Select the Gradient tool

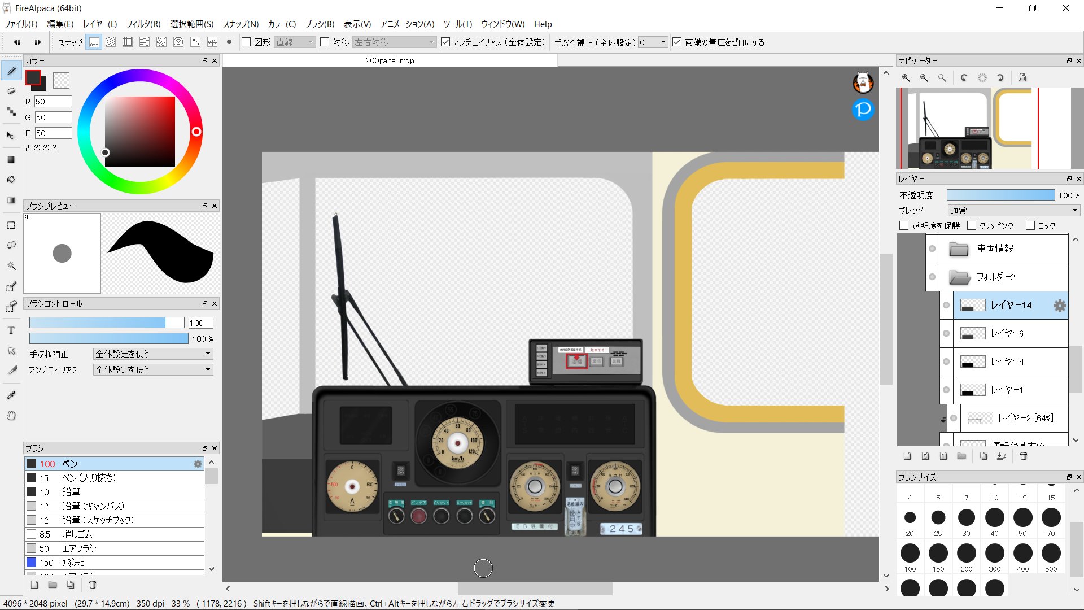pos(11,201)
